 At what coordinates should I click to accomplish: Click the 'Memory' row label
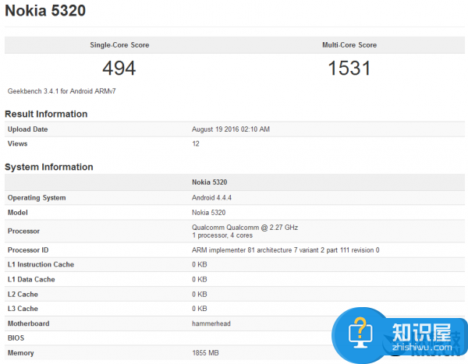(x=20, y=353)
